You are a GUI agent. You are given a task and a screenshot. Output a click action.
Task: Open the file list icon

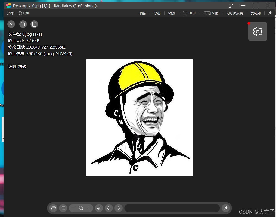(x=63, y=208)
